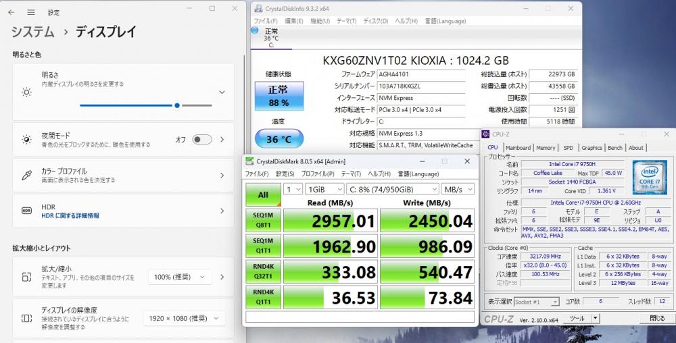
Task: Click the display resolution icon
Action: (x=27, y=319)
